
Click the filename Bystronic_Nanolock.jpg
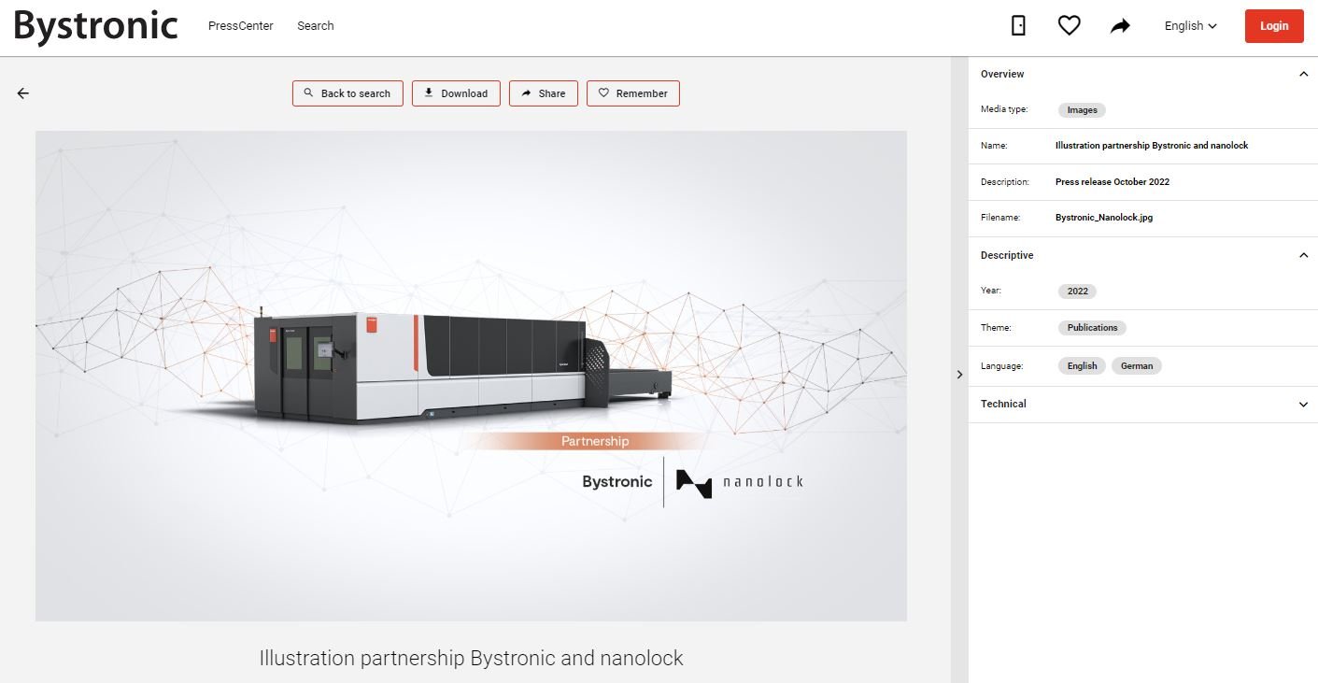click(x=1104, y=218)
